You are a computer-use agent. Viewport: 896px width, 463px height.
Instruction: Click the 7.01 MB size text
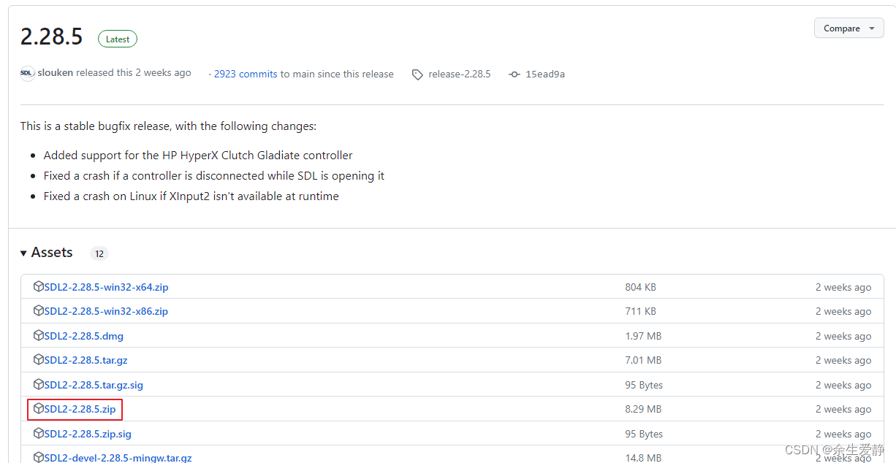[643, 360]
